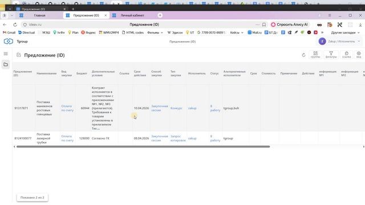
Task: Open the вид view settings
Action: (x=359, y=55)
